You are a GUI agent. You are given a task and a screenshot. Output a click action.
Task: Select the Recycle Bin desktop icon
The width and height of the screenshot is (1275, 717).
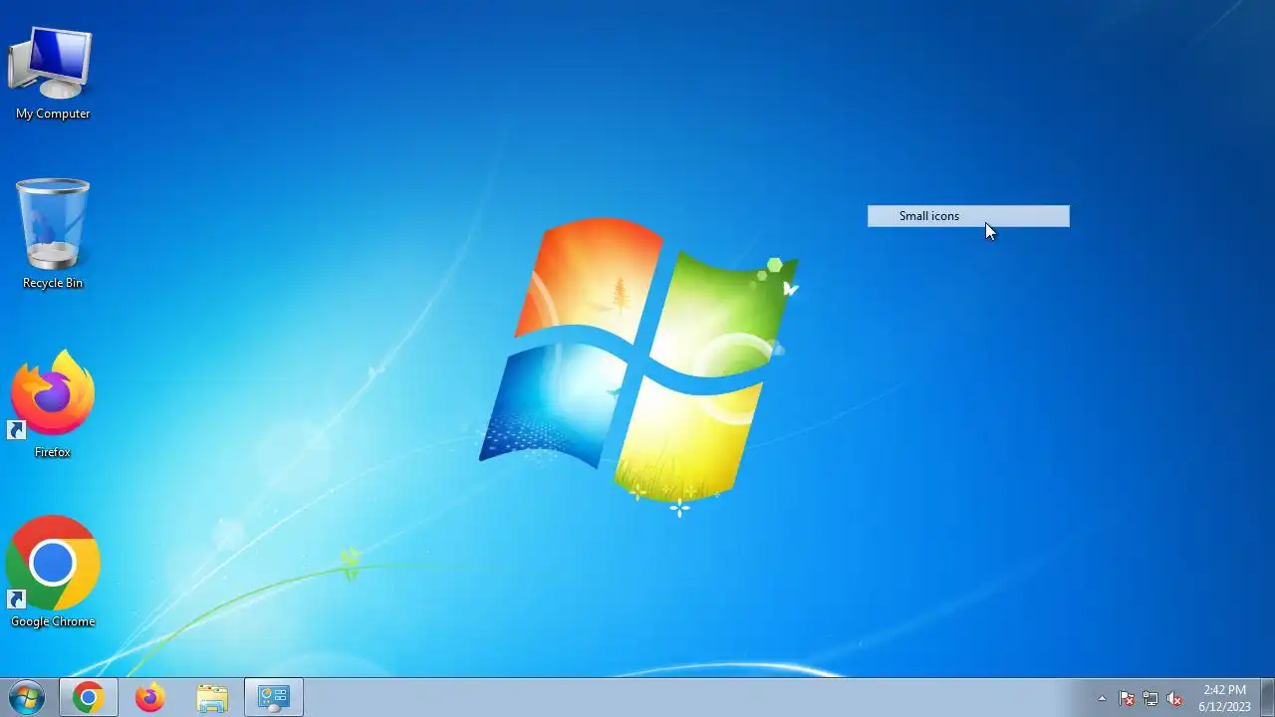(53, 224)
